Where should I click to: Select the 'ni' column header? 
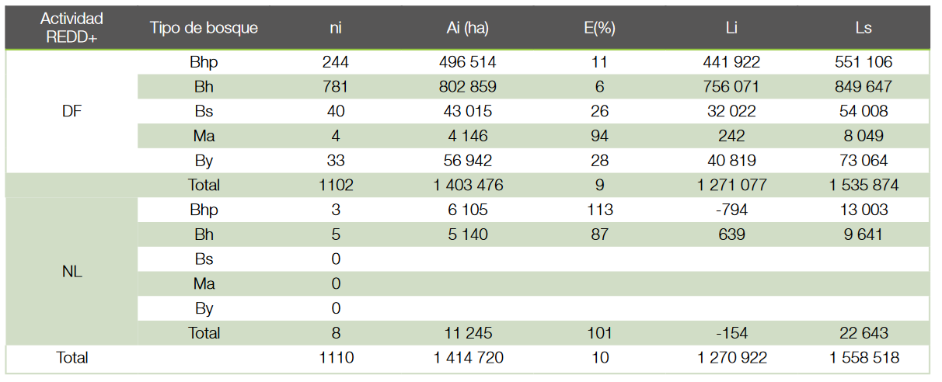[x=336, y=28]
